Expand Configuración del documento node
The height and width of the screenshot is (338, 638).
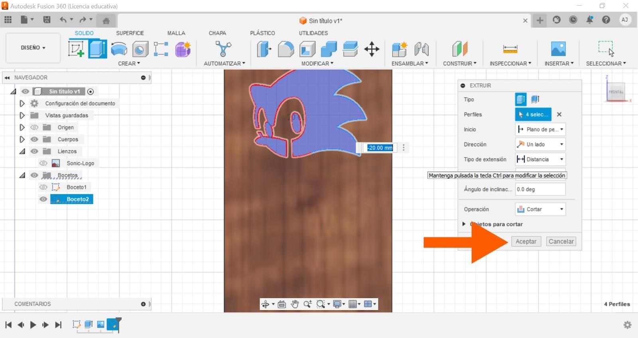pos(22,104)
